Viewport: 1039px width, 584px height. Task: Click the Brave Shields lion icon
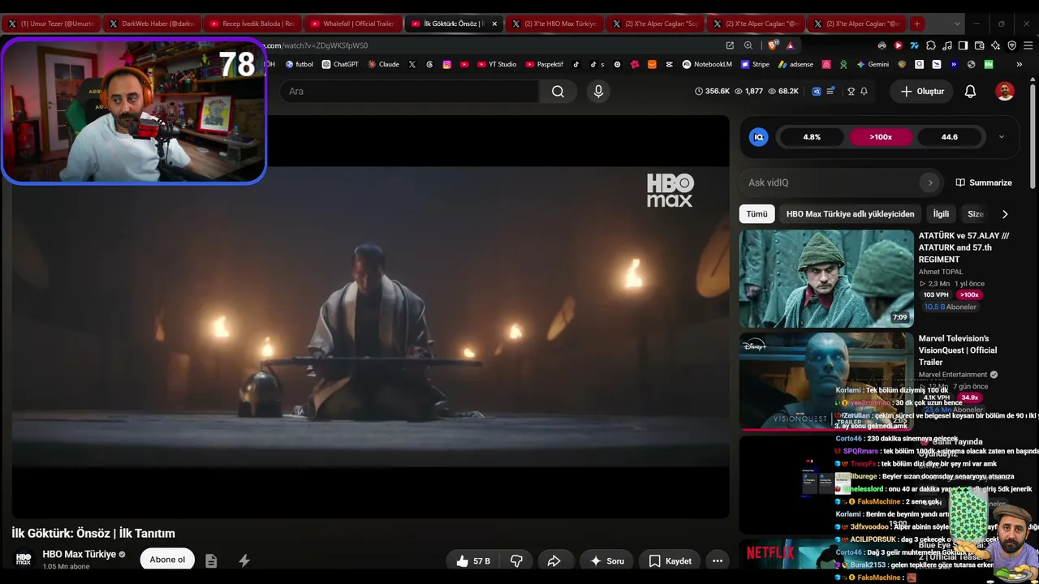pyautogui.click(x=773, y=45)
